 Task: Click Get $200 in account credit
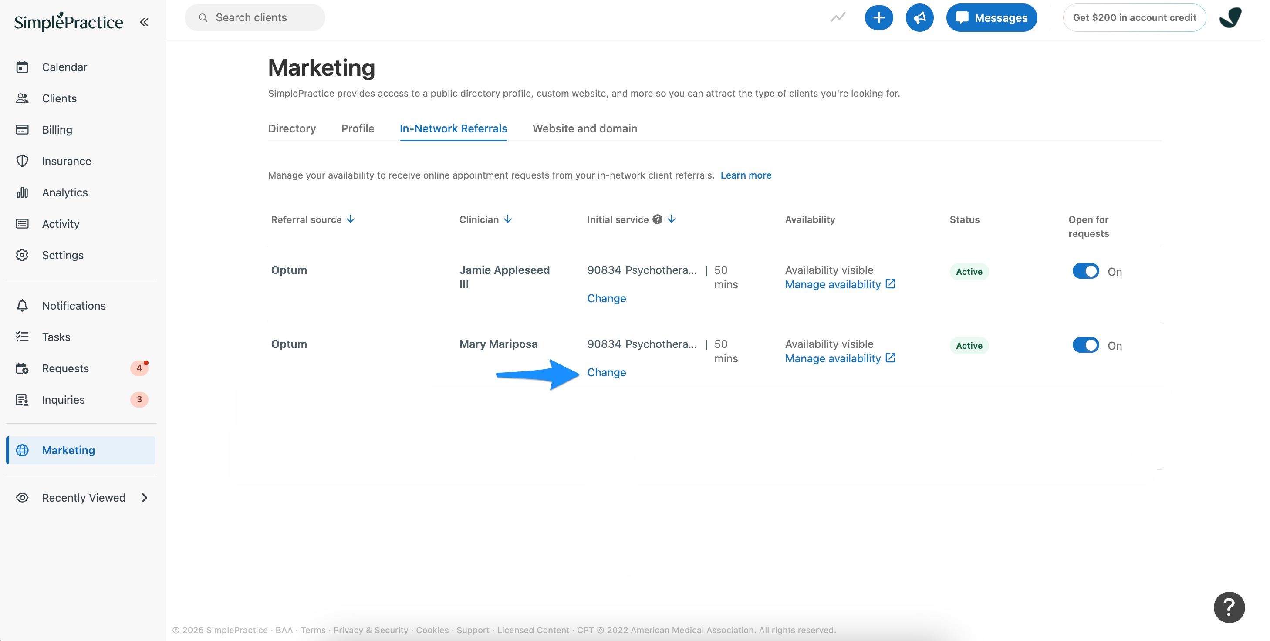[x=1135, y=18]
